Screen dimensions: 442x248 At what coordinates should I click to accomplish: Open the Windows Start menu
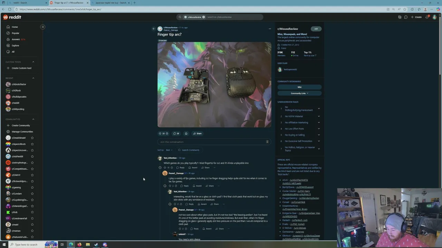[4, 245]
